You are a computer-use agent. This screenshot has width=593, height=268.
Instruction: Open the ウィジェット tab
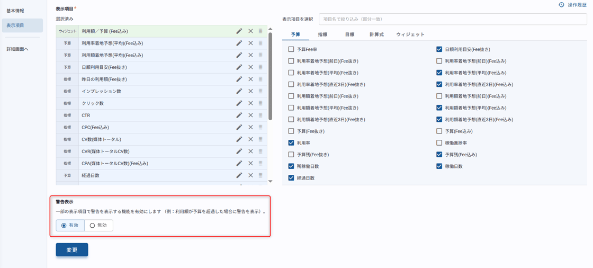pos(410,34)
